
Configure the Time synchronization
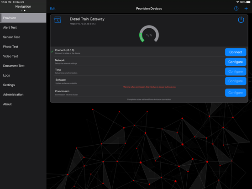(236, 72)
